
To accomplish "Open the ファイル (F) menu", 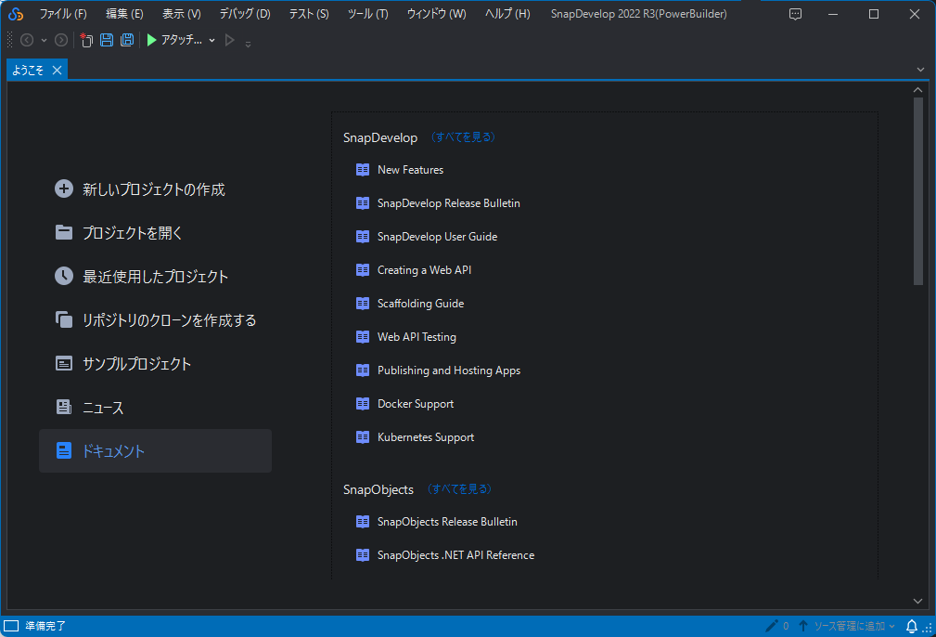I will pyautogui.click(x=63, y=14).
